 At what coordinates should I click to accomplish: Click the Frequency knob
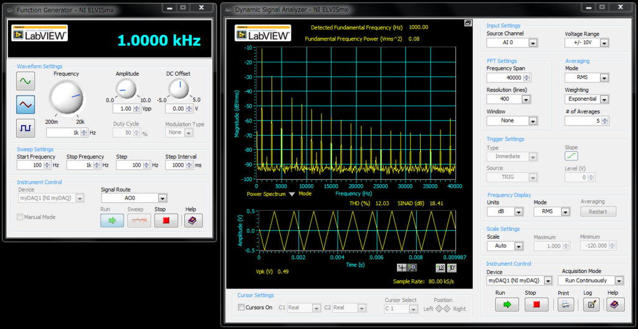tap(66, 98)
